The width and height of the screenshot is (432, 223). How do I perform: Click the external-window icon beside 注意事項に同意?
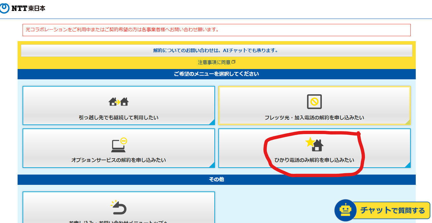pos(233,62)
